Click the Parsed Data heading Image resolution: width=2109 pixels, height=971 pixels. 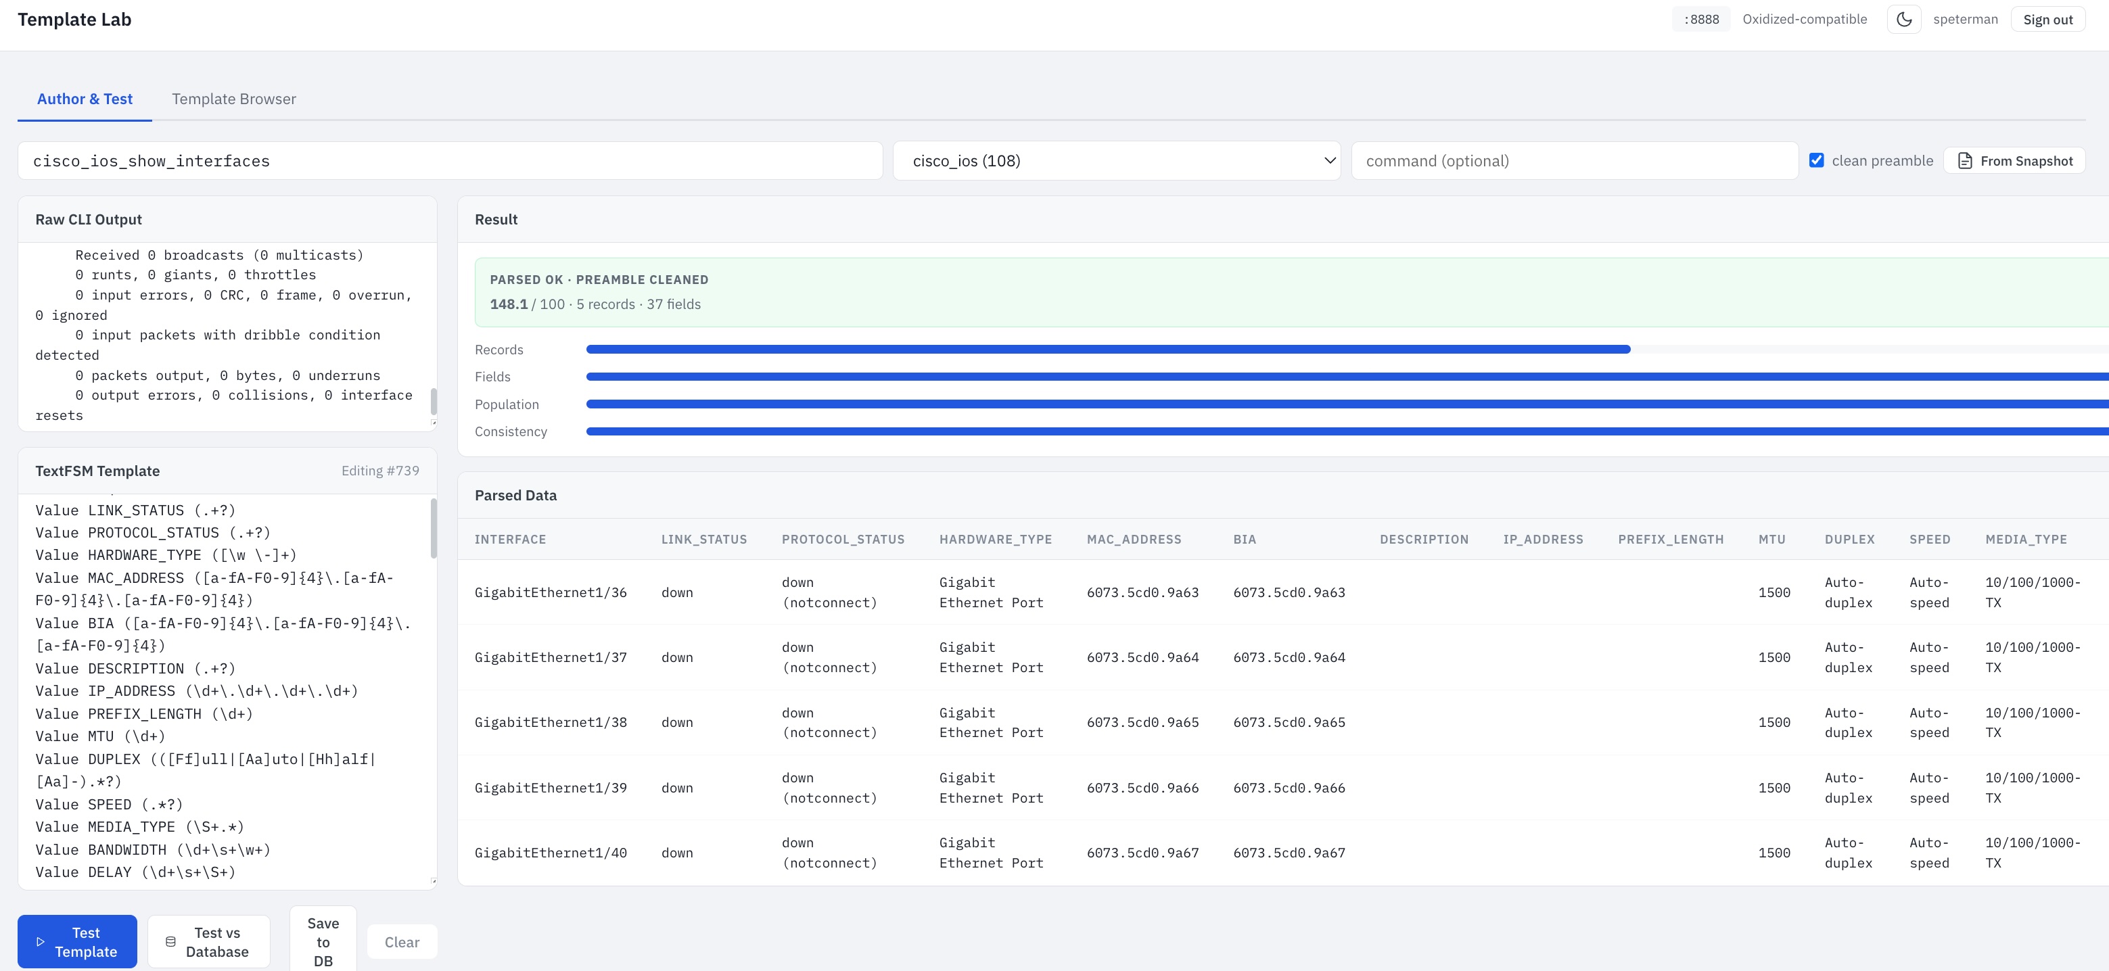point(516,496)
